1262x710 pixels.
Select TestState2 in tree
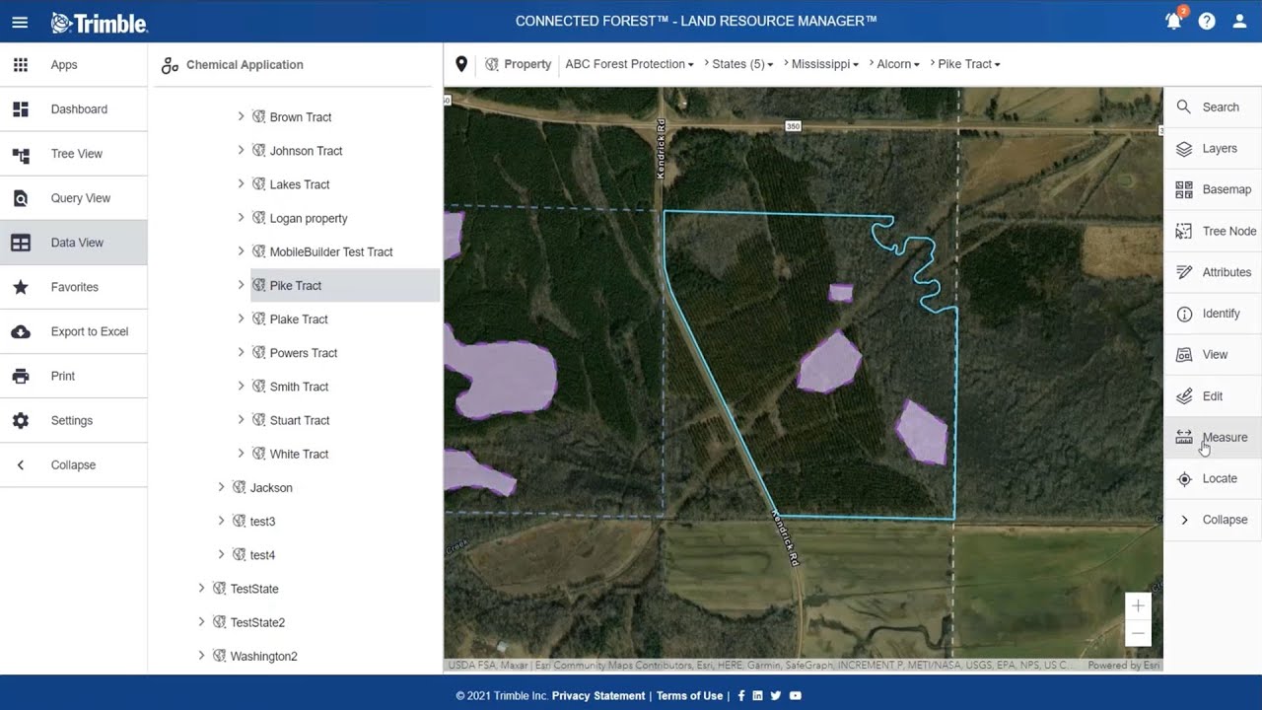257,622
